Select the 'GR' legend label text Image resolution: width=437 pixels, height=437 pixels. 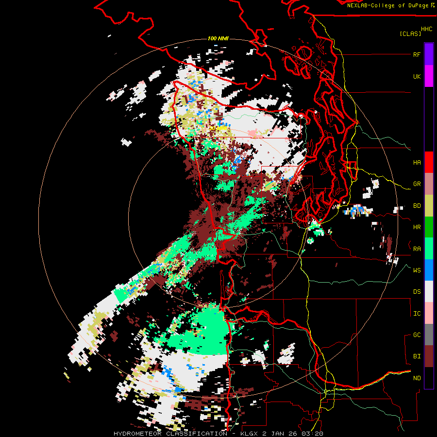[417, 184]
